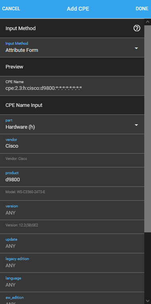Click the vendor field containing Cisco
The image size is (151, 304).
72,144
